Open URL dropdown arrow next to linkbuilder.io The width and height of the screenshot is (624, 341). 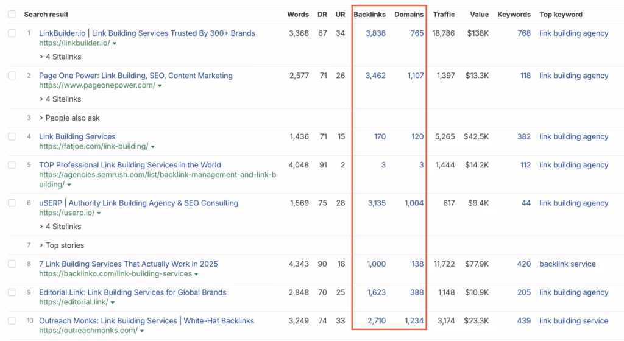115,43
